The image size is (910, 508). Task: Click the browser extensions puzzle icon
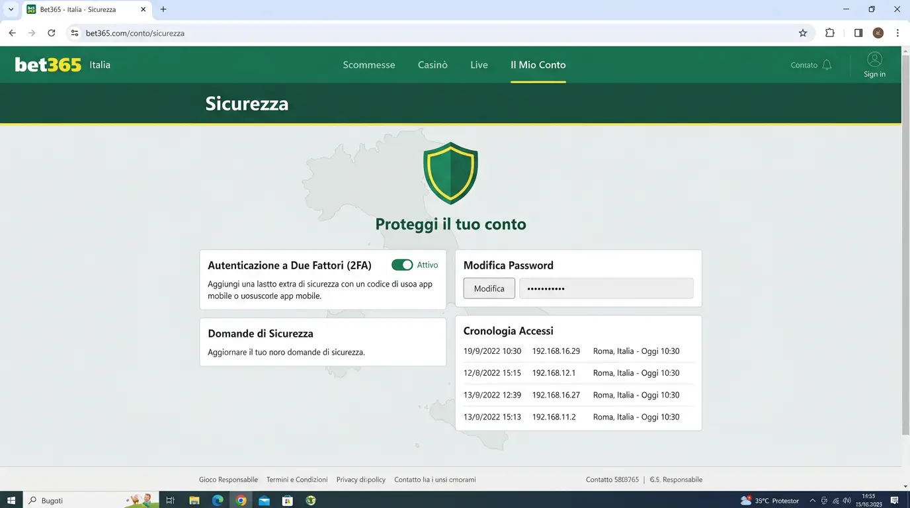pos(829,32)
